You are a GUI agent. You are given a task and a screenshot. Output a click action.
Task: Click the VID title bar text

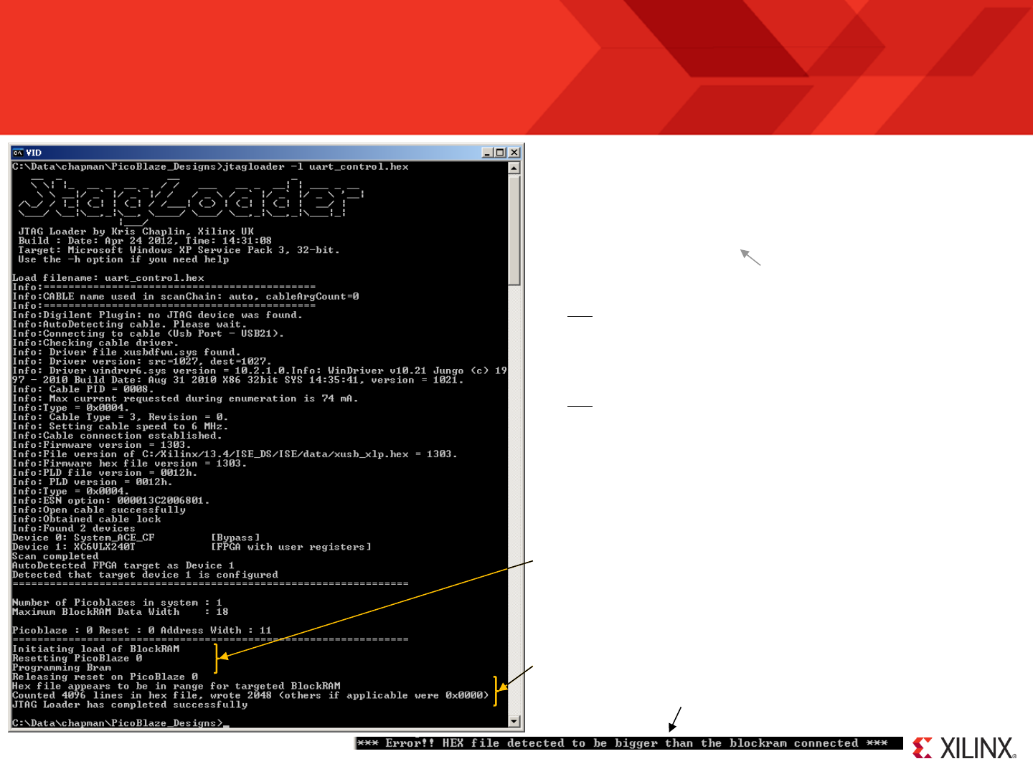34,153
